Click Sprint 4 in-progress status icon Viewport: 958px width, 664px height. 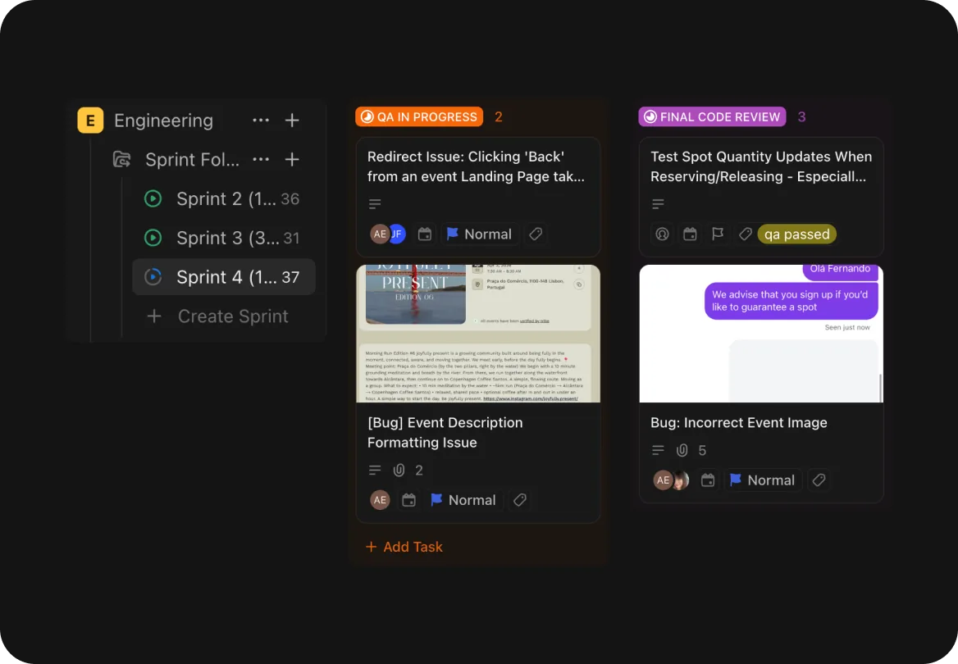tap(153, 277)
